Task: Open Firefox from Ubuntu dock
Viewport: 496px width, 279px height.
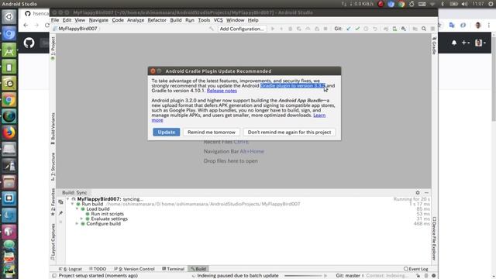Action: pos(9,133)
